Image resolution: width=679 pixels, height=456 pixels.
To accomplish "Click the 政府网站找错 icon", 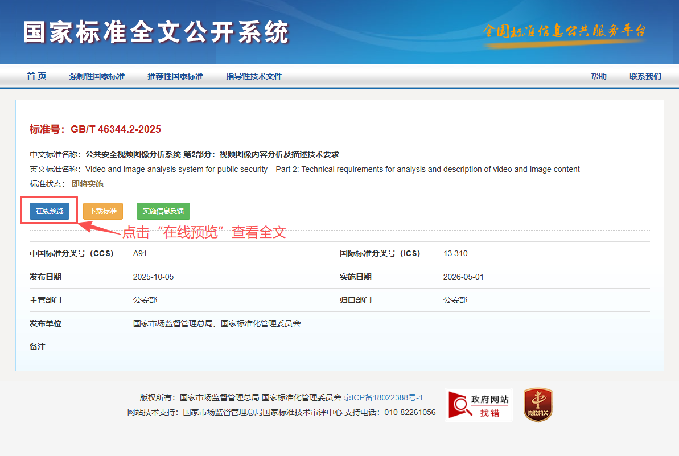I will point(478,405).
